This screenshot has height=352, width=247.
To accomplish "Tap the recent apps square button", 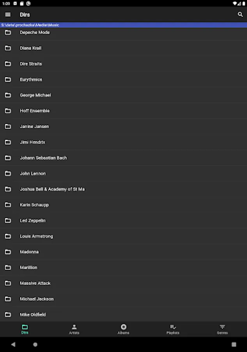I will click(x=234, y=344).
